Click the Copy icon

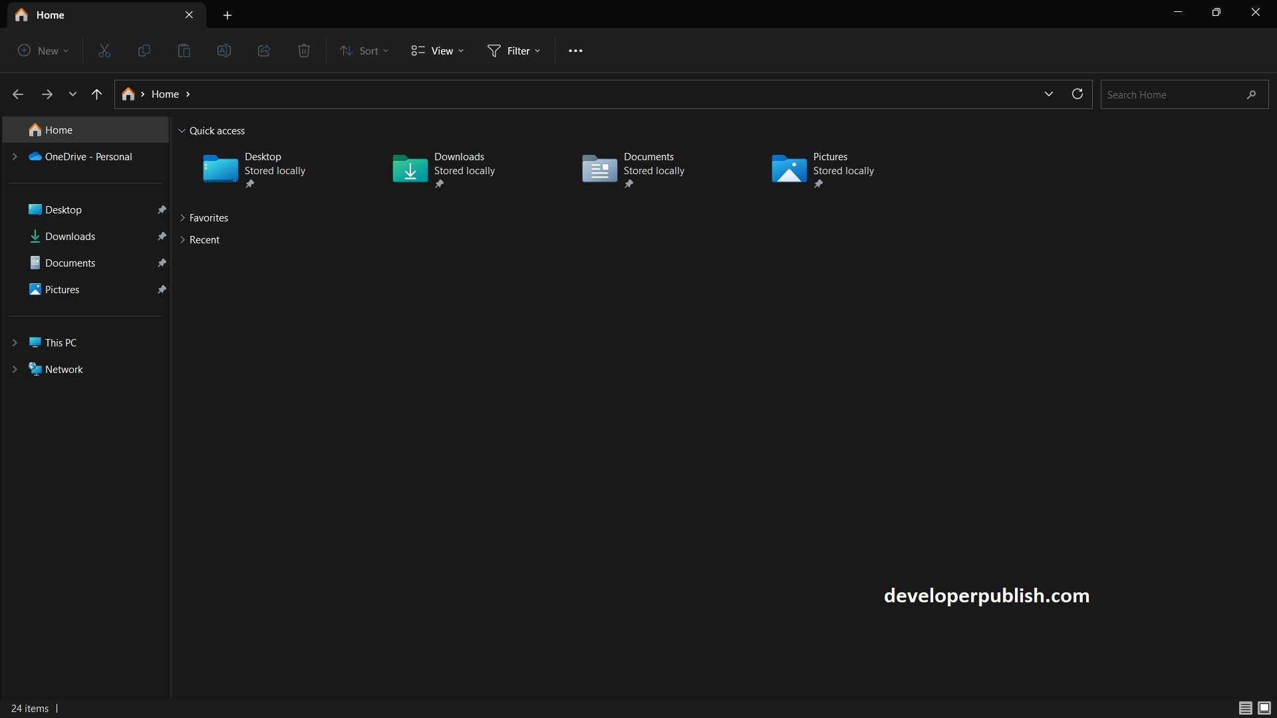coord(144,51)
